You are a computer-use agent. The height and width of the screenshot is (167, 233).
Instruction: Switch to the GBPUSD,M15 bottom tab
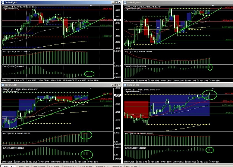click(x=39, y=166)
